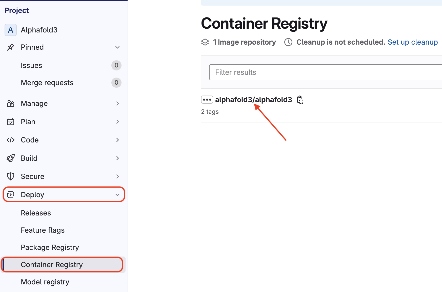Click the ellipsis button before repository name

point(207,100)
